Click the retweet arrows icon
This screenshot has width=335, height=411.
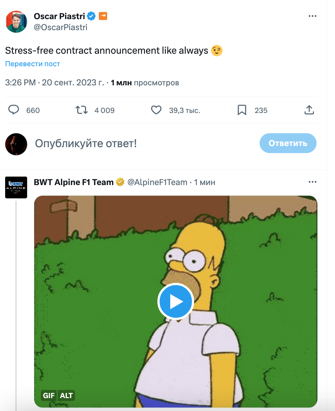point(81,110)
